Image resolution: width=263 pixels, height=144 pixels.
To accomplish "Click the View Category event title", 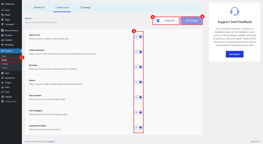I will point(35,111).
